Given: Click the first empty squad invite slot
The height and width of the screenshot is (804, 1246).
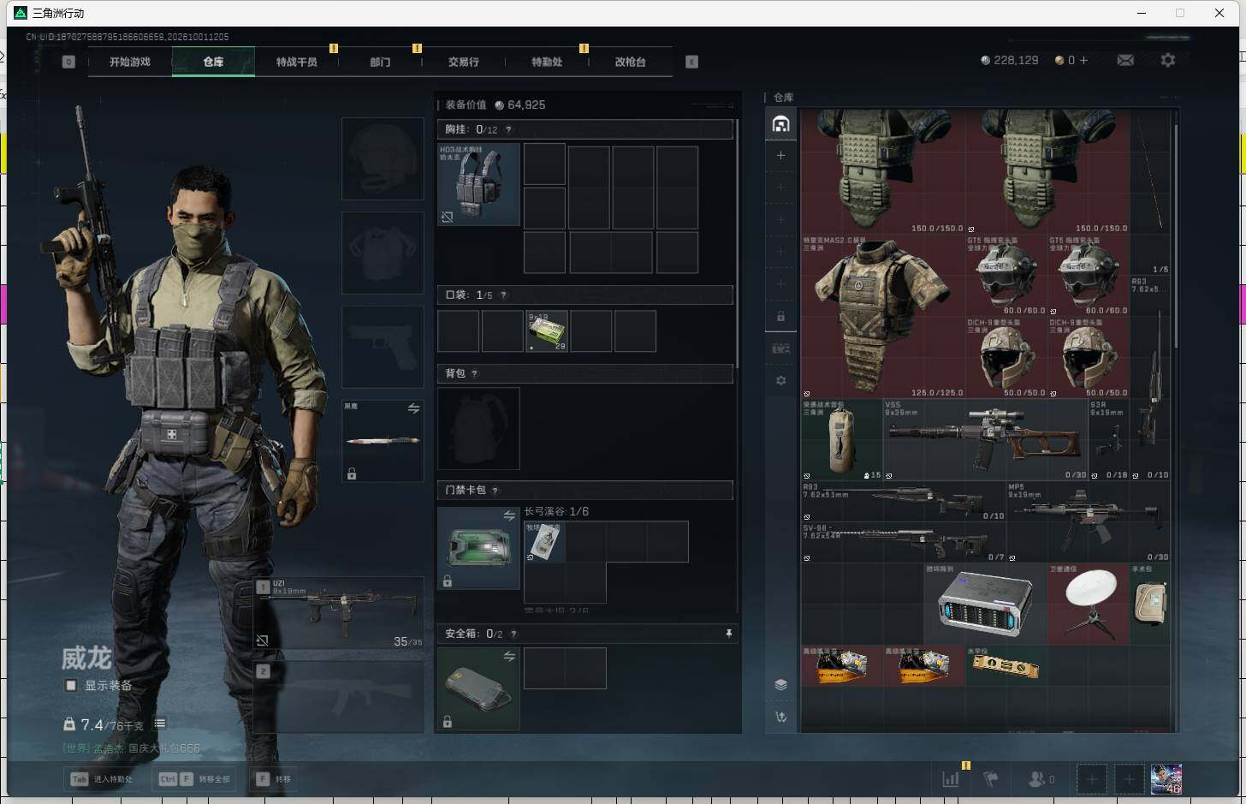Looking at the screenshot, I should [1091, 778].
